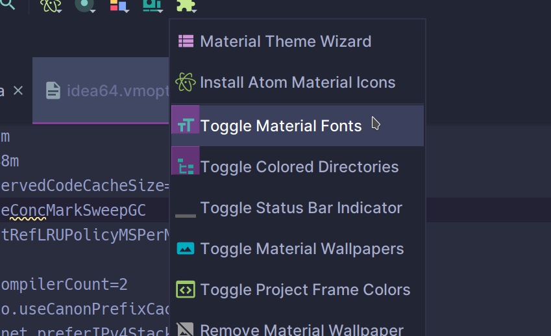Open the Material Theme Wizard menu entry

[x=297, y=42]
